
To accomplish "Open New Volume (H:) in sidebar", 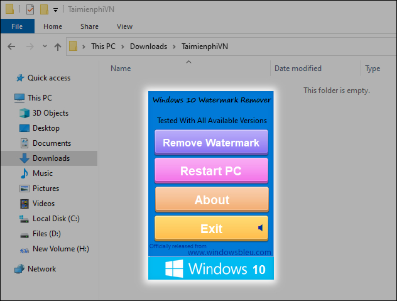I will 61,249.
